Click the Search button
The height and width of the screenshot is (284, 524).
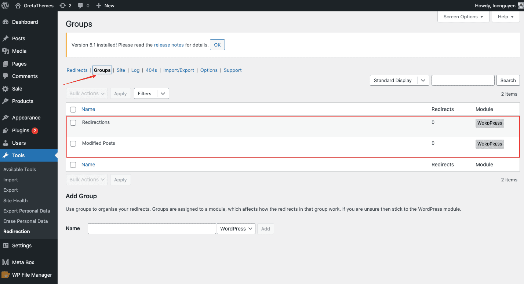(x=508, y=81)
